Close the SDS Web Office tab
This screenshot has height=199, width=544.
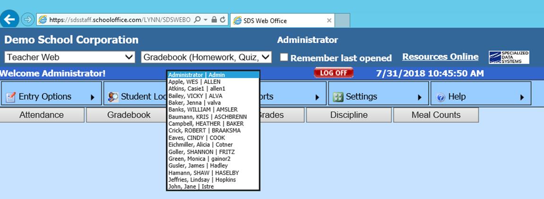pos(329,21)
